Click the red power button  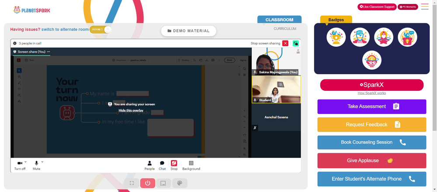[148, 183]
